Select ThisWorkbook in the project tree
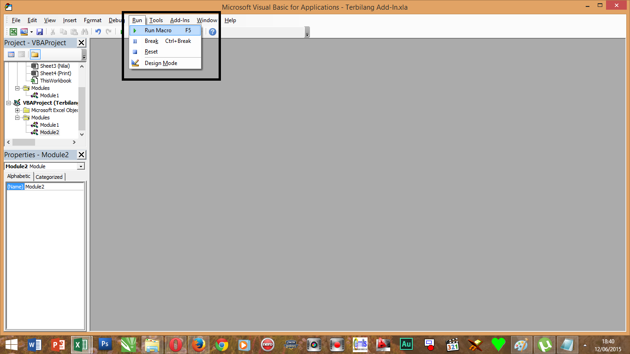Viewport: 630px width, 354px height. [x=56, y=81]
